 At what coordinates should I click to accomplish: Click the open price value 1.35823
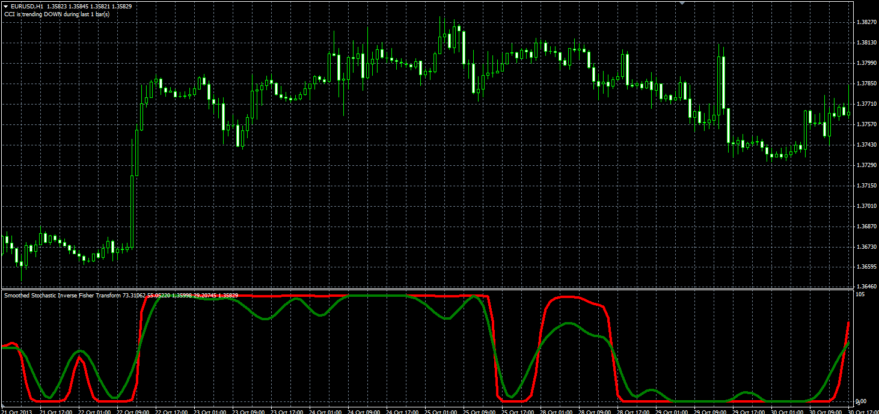click(57, 7)
